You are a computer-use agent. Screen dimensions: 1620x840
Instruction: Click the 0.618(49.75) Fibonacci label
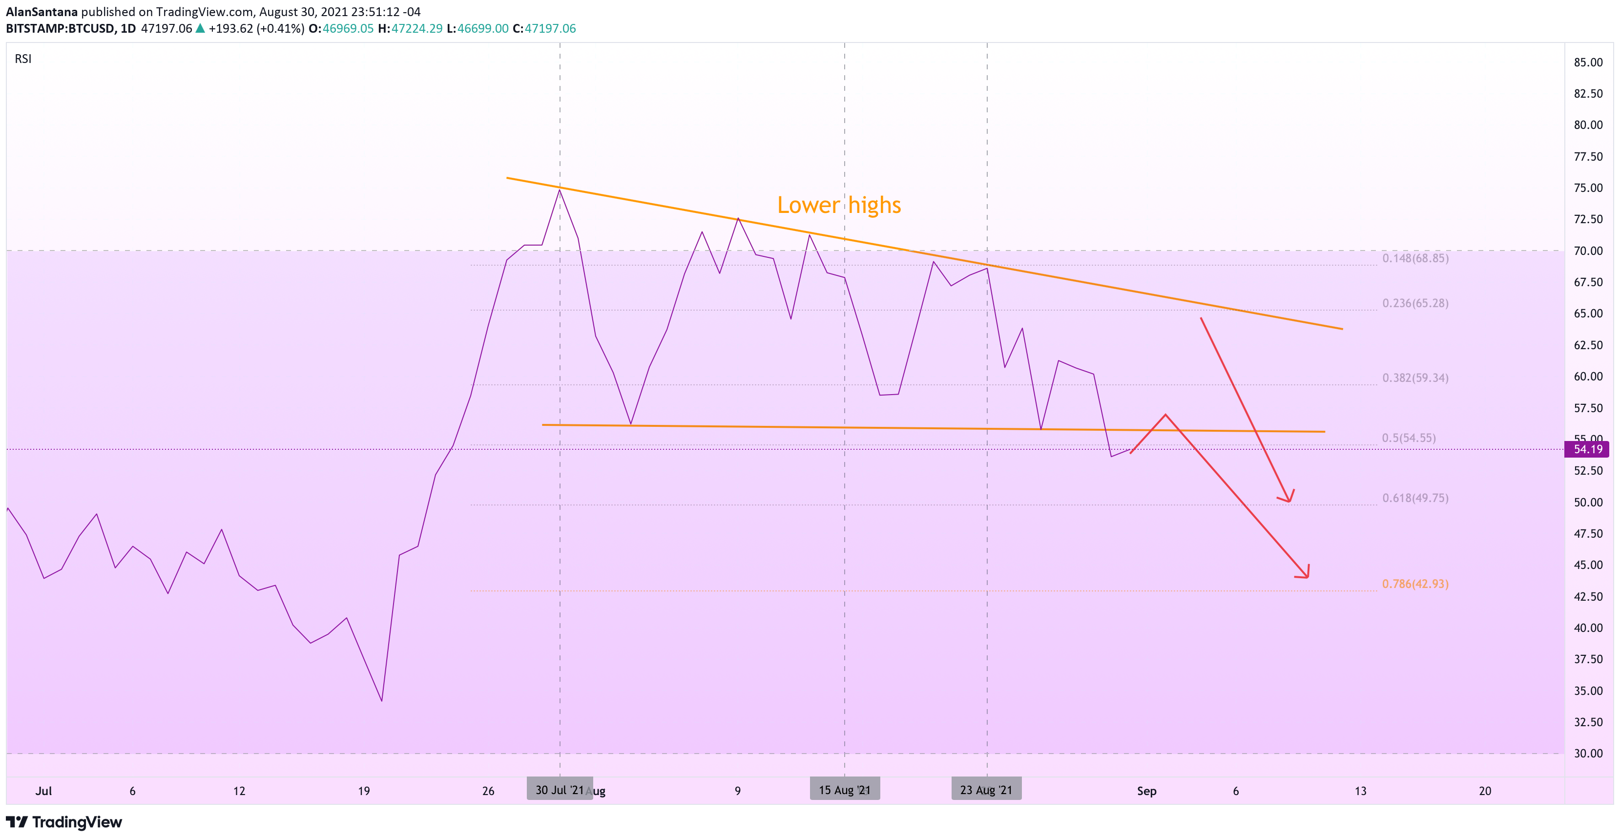1415,498
